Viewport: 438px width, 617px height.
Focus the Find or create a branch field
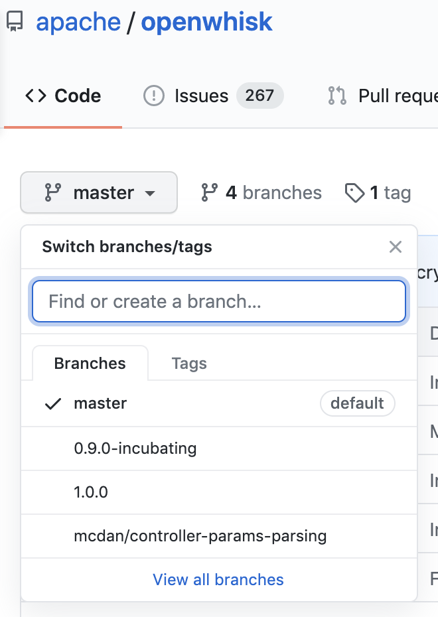(x=219, y=301)
